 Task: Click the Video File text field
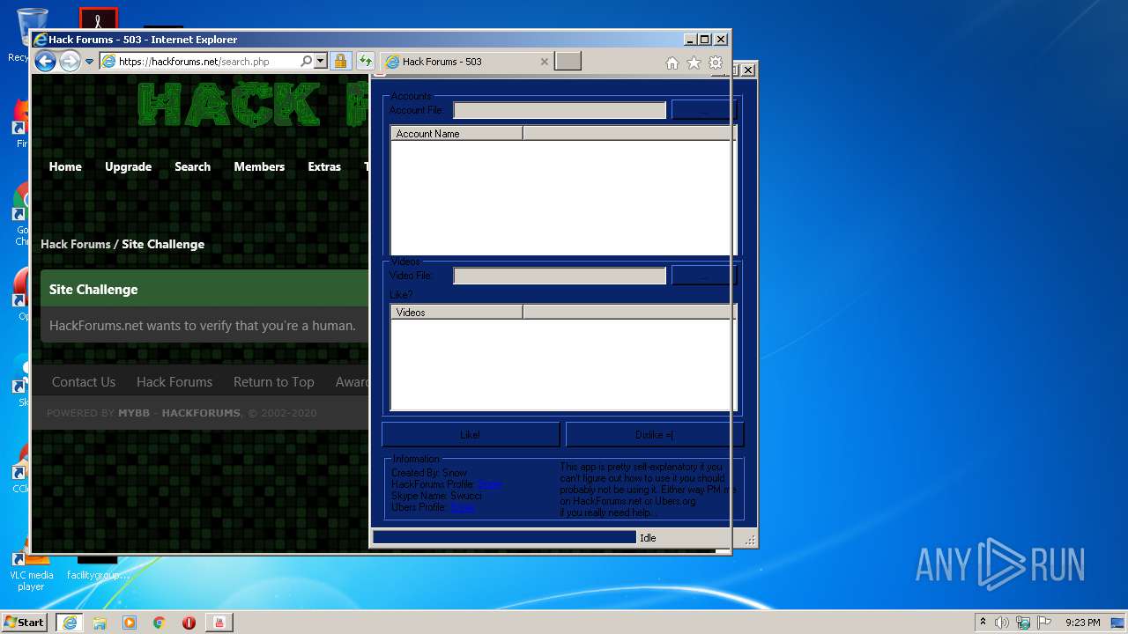[560, 276]
